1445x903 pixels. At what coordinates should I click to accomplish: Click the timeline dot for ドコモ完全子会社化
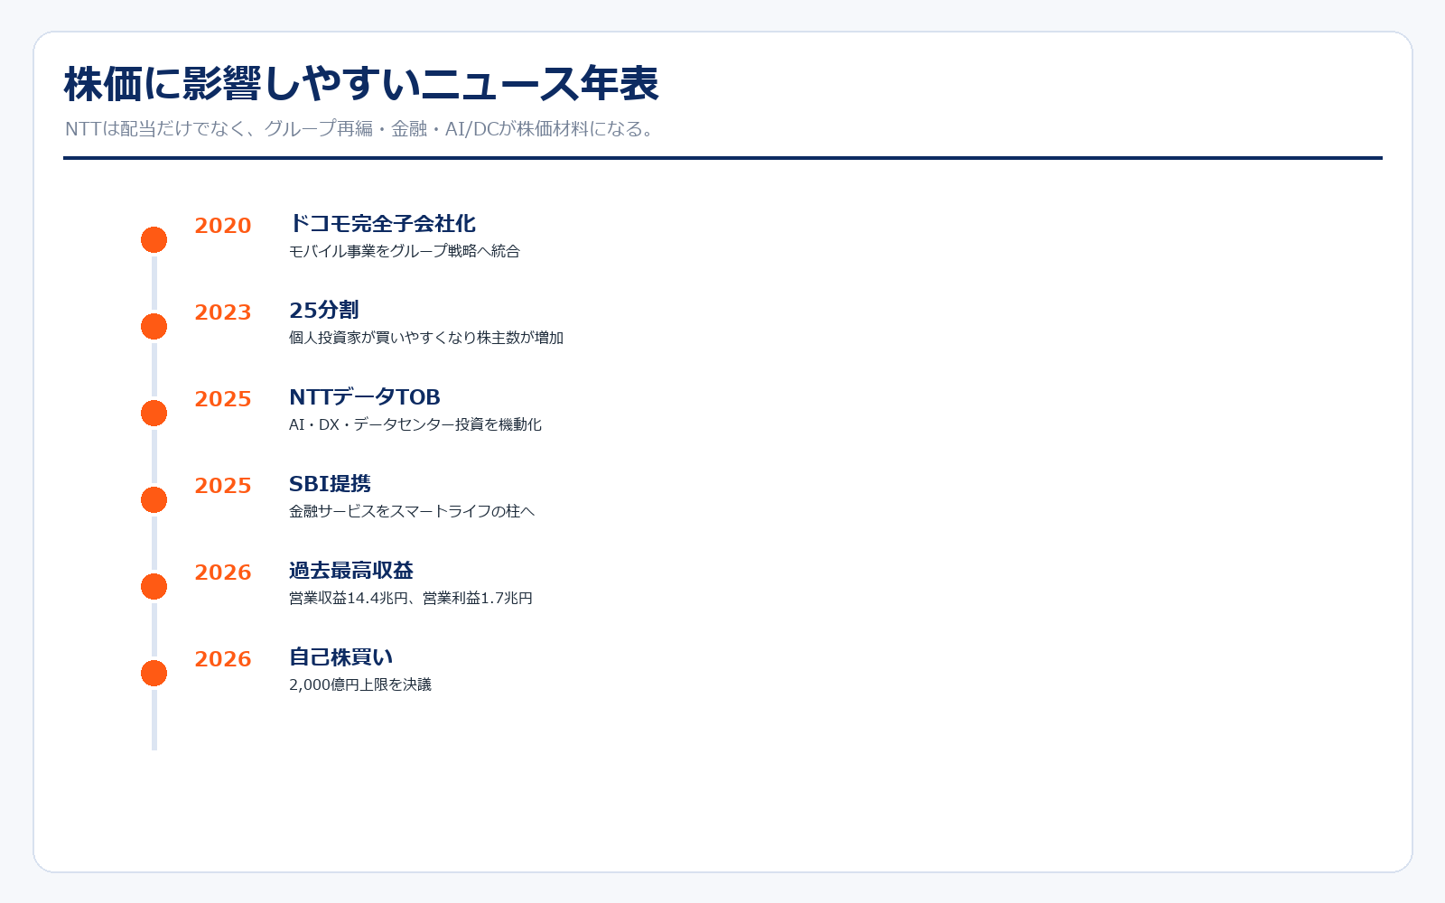(x=154, y=240)
